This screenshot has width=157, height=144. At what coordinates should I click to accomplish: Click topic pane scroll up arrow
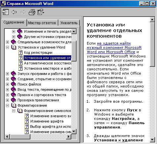click(152, 20)
